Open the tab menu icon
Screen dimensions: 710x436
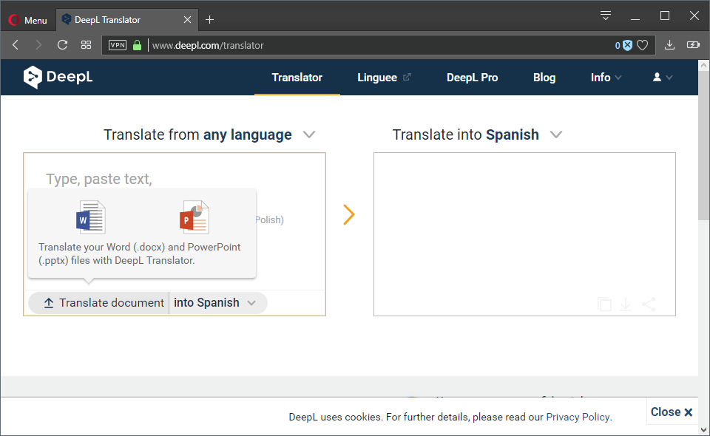(x=606, y=16)
